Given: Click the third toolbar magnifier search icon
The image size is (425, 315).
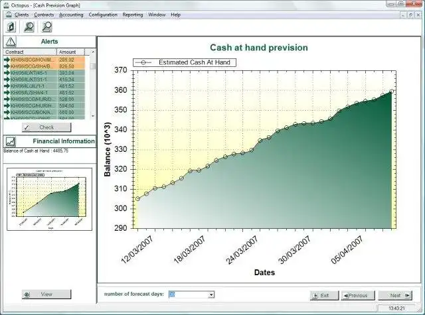Looking at the screenshot, I should click(46, 27).
